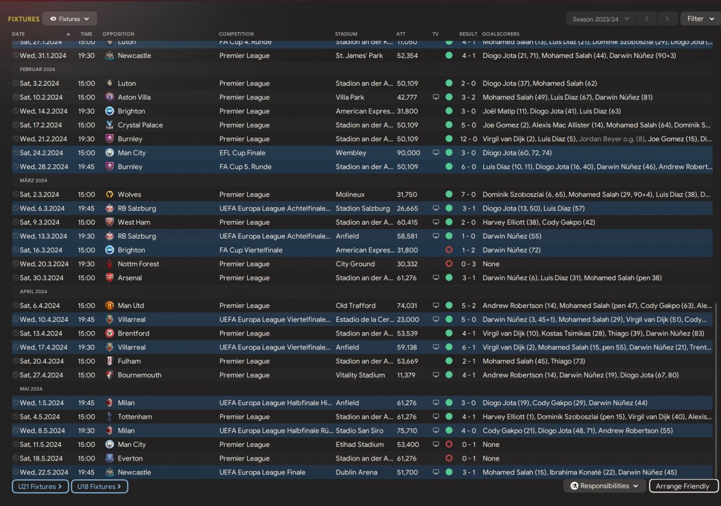
Task: Click the West Ham club badge
Action: 109,222
